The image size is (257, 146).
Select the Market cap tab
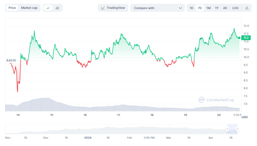pos(29,8)
